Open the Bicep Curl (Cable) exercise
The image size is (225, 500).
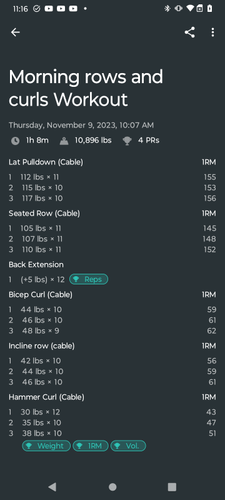[x=41, y=294]
